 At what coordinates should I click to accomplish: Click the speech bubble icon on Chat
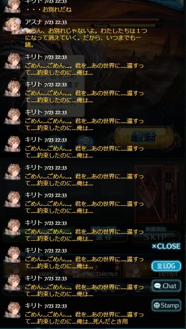point(157,286)
